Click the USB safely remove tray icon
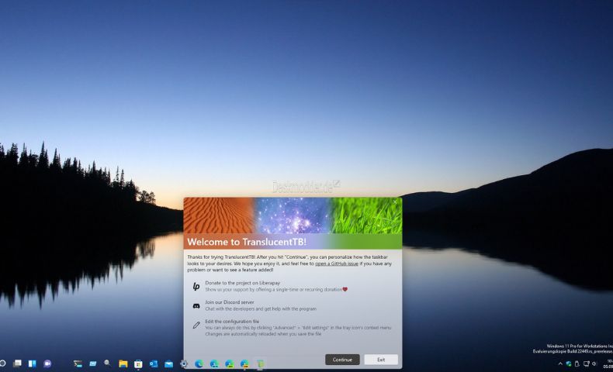 tap(577, 363)
